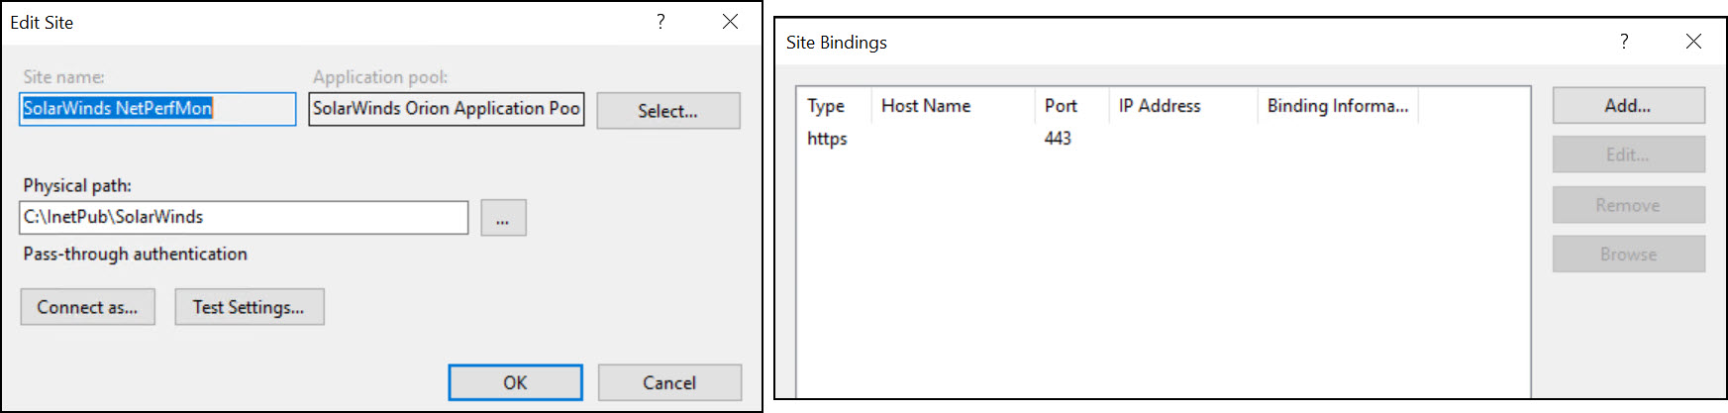Select the Binding Information column header
Image resolution: width=1728 pixels, height=413 pixels.
[x=1337, y=106]
